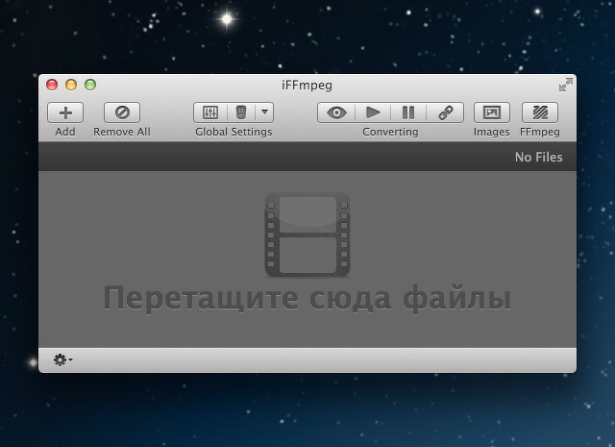This screenshot has width=615, height=447.
Task: Zoom iFFmpeg with the green button
Action: click(x=90, y=85)
